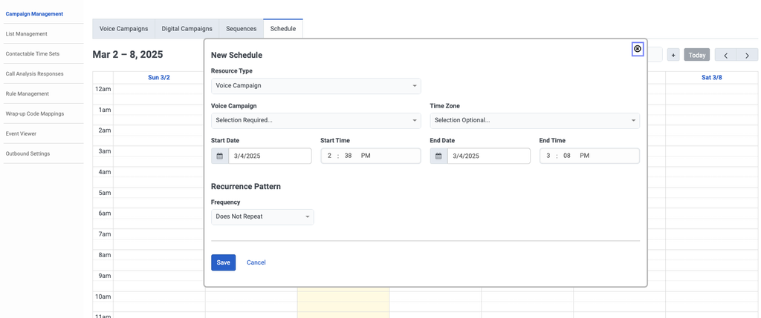
Task: Open the Resource Type dropdown
Action: tap(316, 86)
